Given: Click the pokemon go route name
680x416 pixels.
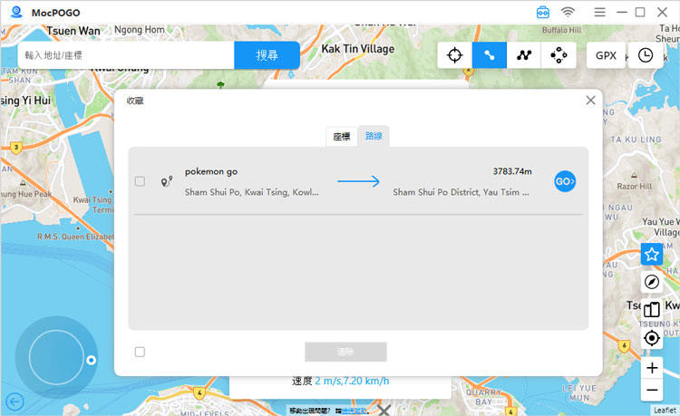Looking at the screenshot, I should (x=211, y=171).
